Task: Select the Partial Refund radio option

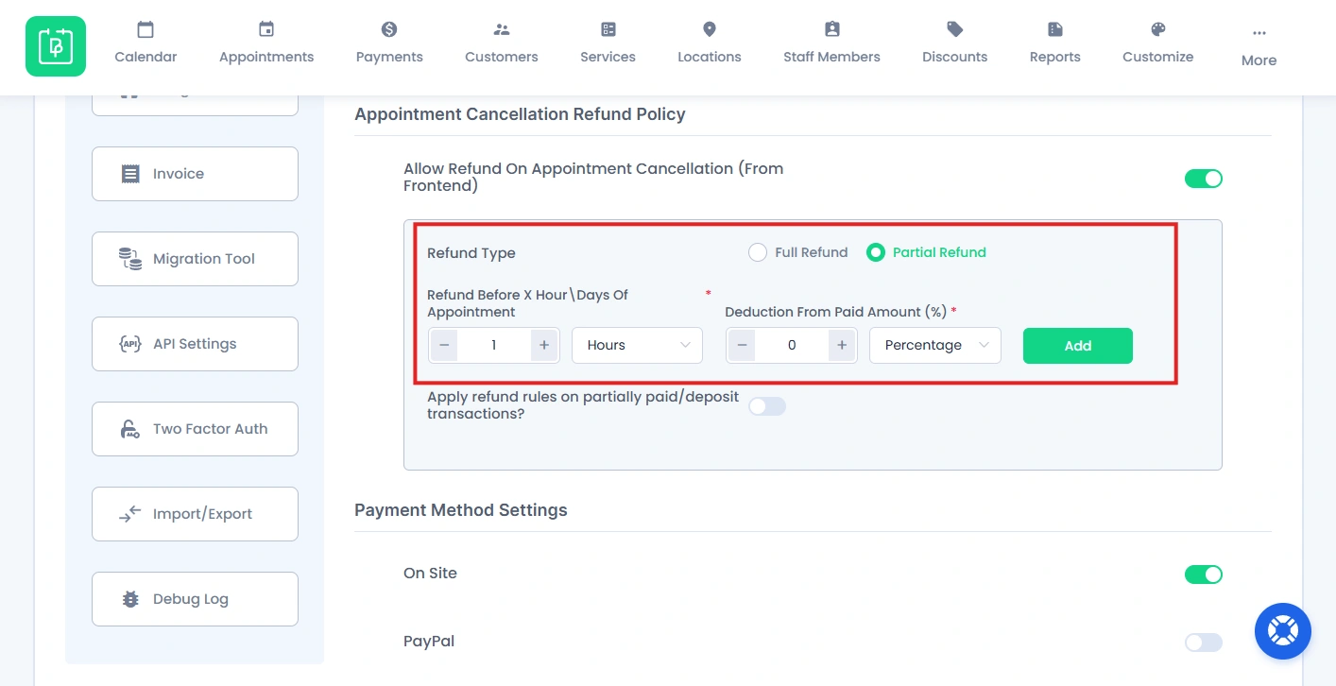Action: point(876,252)
